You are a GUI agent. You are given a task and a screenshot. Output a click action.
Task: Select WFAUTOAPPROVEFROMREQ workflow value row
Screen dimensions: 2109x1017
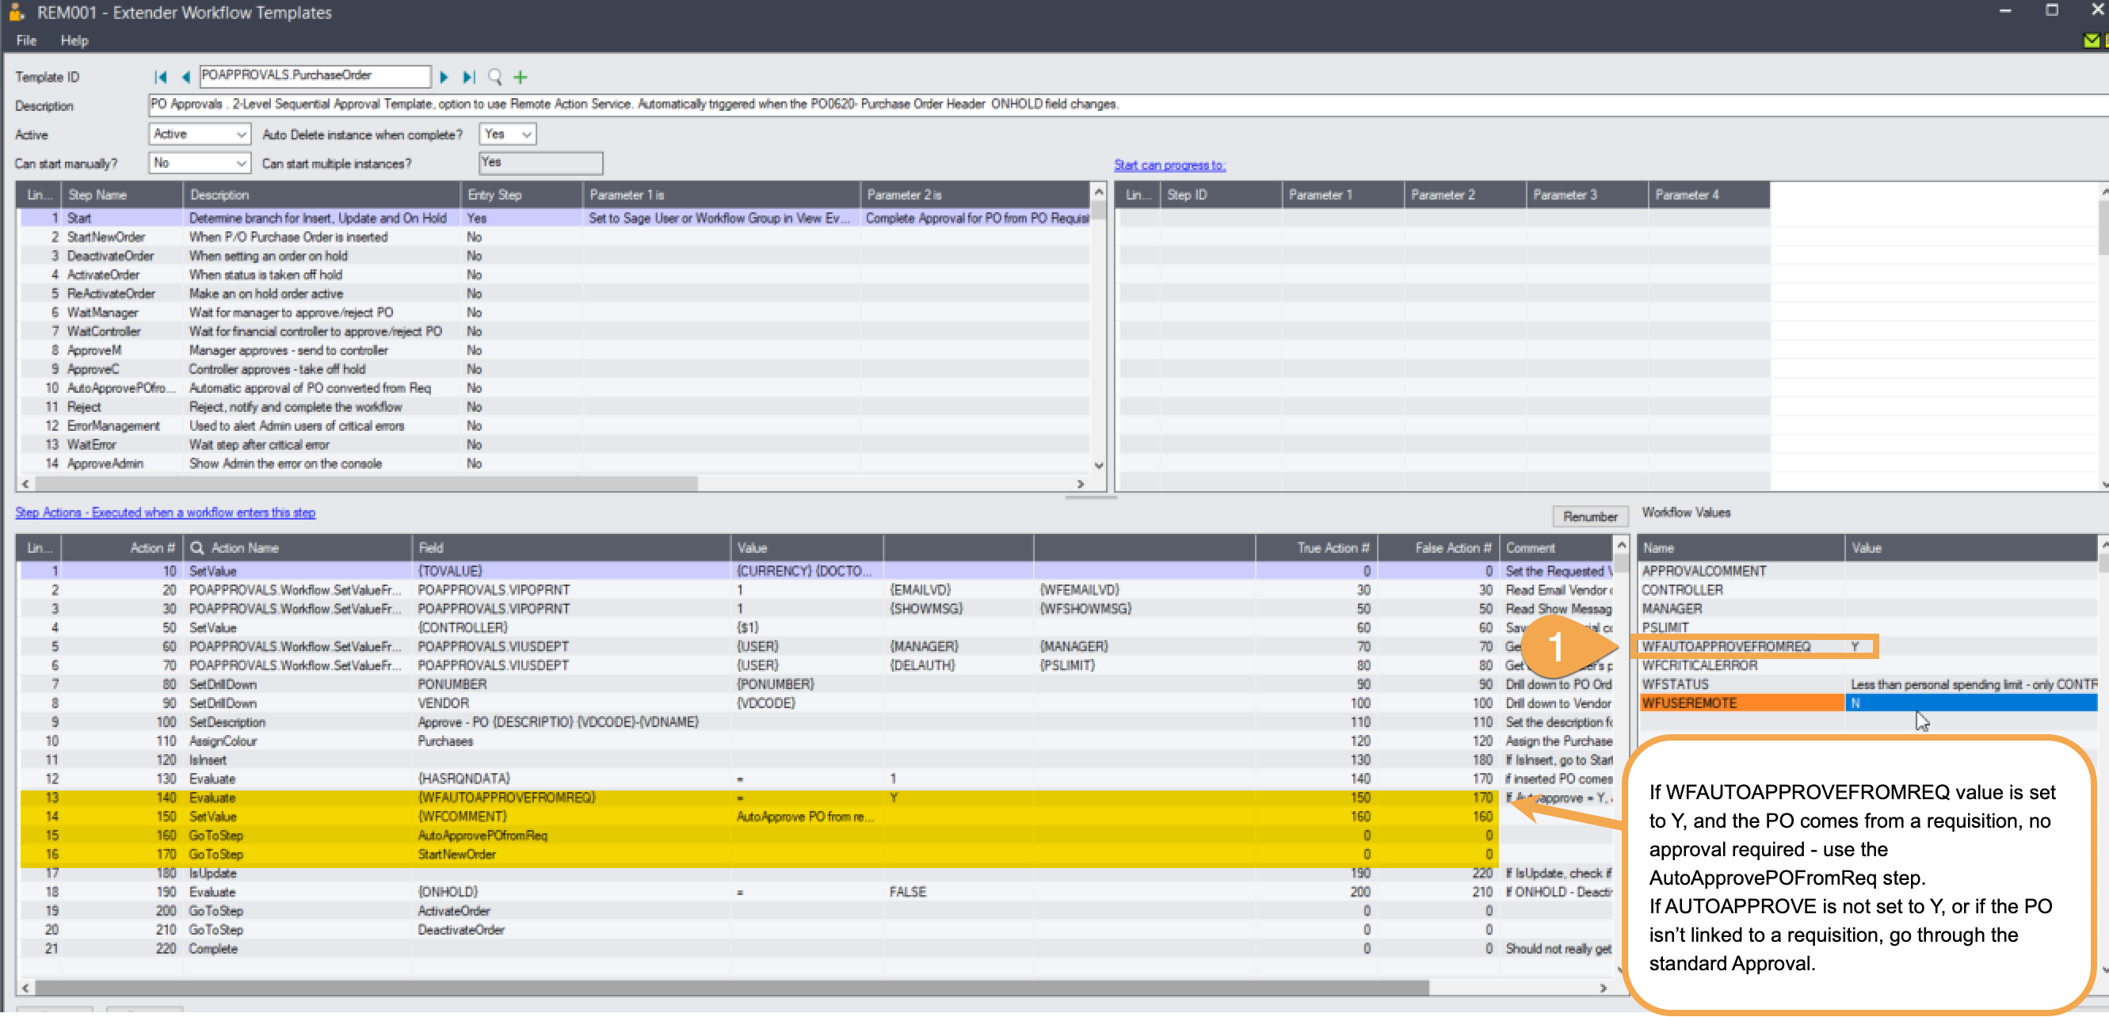point(1725,646)
